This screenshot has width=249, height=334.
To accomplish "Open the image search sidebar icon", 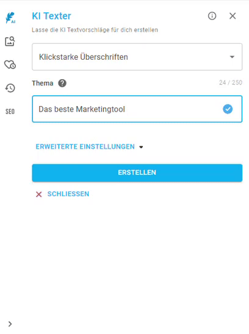I will coord(10,41).
